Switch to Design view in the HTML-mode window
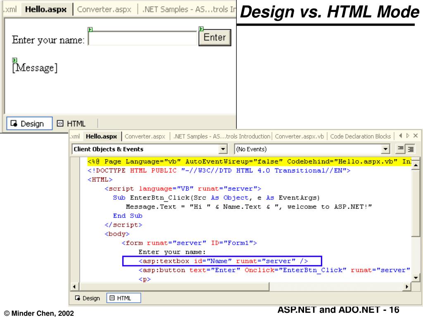This screenshot has width=423, height=317. point(88,298)
